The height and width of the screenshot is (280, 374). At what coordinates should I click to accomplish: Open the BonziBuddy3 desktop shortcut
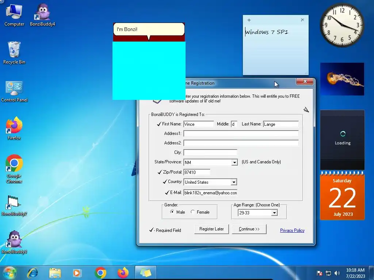14,242
